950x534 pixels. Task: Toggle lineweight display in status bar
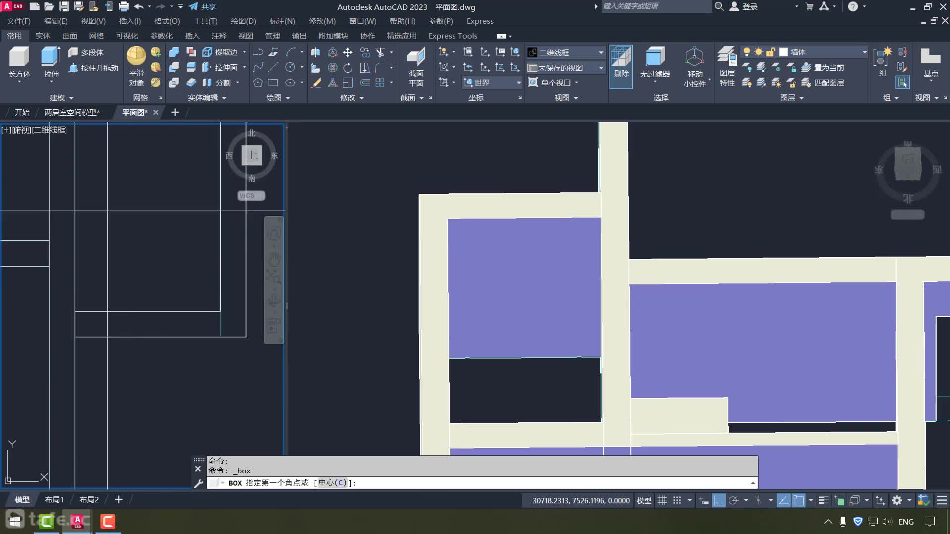click(823, 500)
